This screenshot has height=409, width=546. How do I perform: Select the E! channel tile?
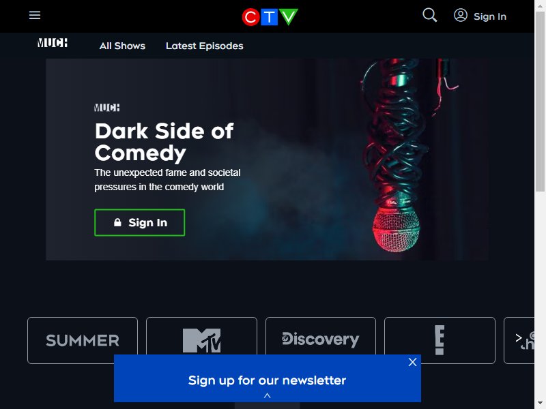click(x=440, y=340)
